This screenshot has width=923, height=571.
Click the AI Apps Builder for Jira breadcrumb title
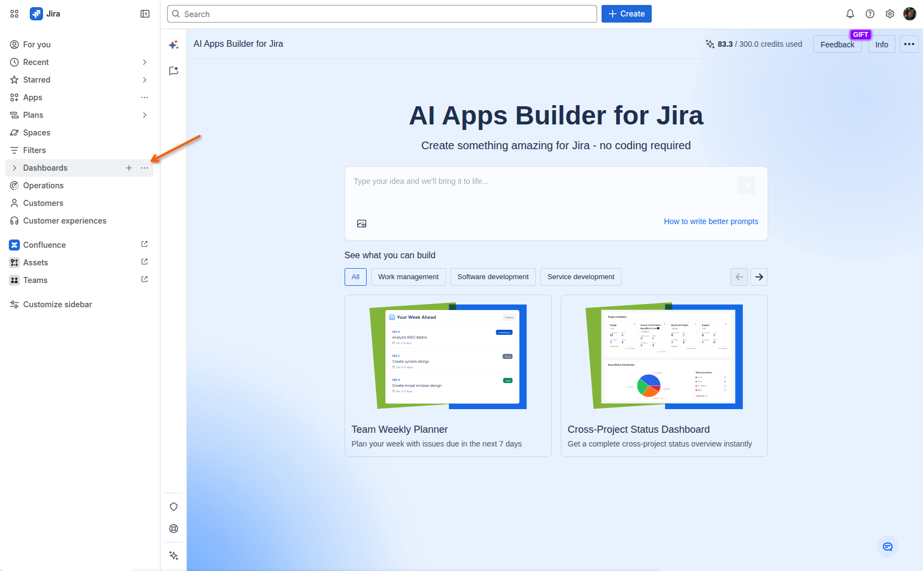(238, 44)
